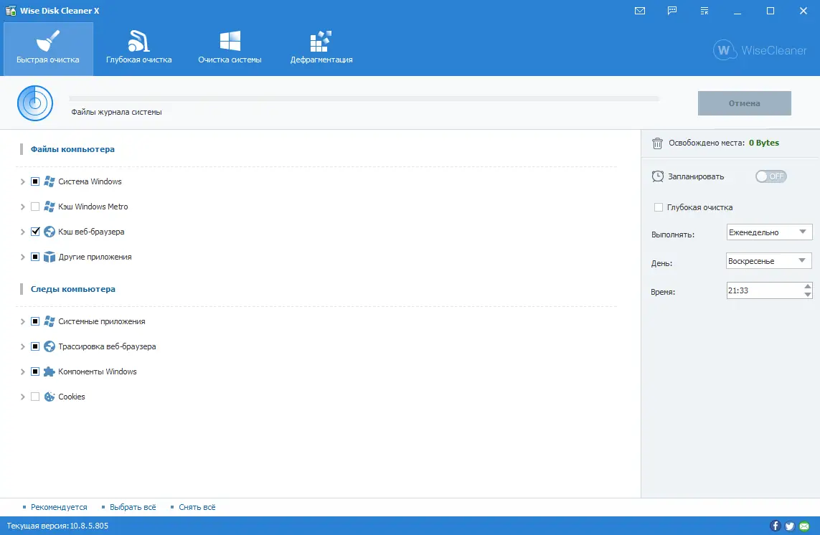Click the Кэш Windows Metro logo icon
820x535 pixels.
coord(50,207)
